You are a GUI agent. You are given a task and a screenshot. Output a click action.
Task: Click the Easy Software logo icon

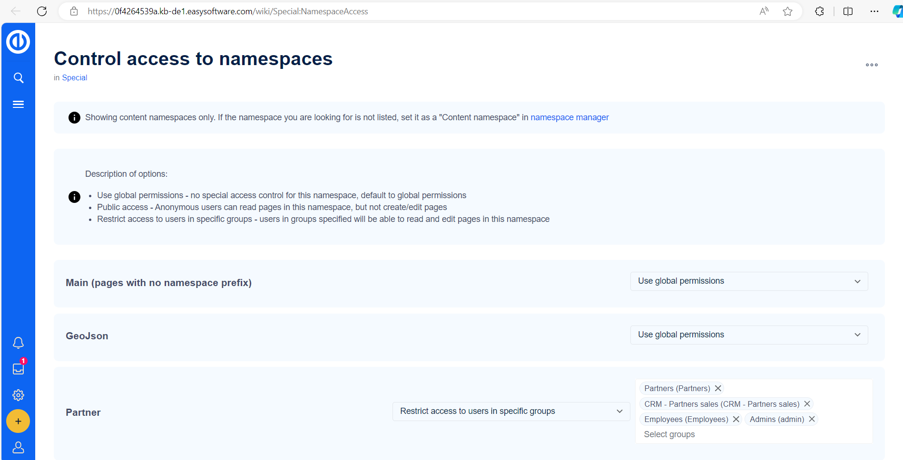[x=18, y=42]
